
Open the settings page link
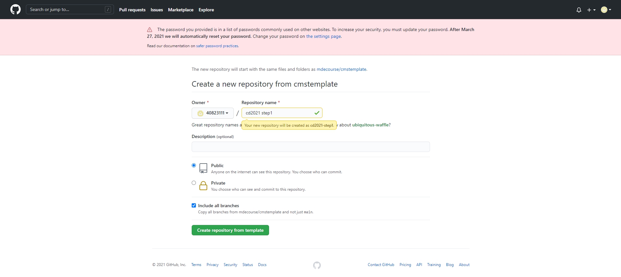point(323,36)
